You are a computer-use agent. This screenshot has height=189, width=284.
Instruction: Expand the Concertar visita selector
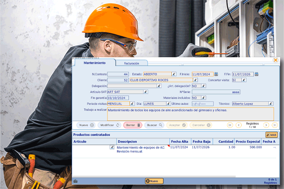244,80
